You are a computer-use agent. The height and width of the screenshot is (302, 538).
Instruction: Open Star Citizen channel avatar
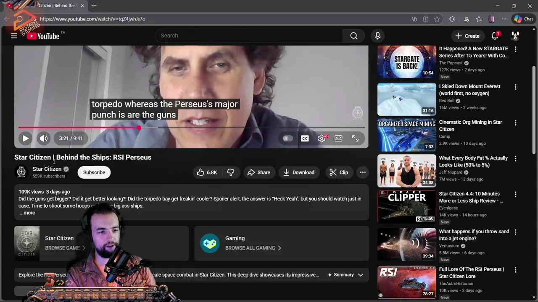pos(21,172)
